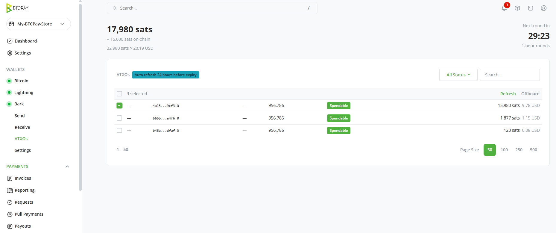Open the VTXOs page link
Image resolution: width=556 pixels, height=233 pixels.
pyautogui.click(x=21, y=139)
